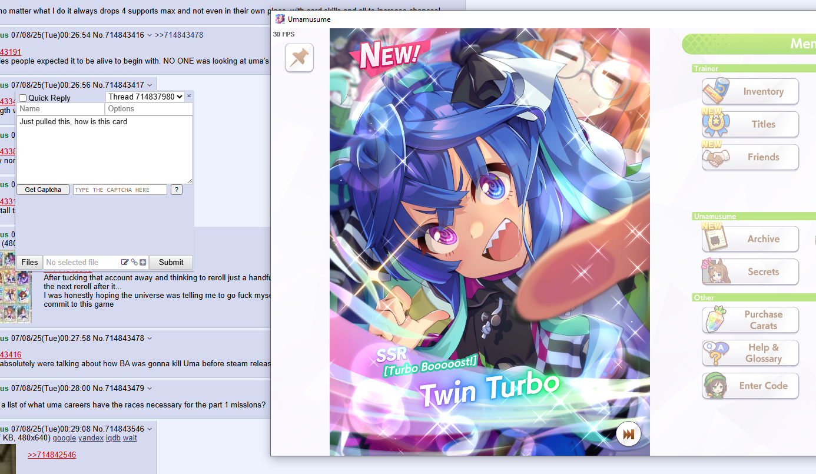Click the Umamusume app icon in title bar
The width and height of the screenshot is (816, 474).
(x=280, y=19)
